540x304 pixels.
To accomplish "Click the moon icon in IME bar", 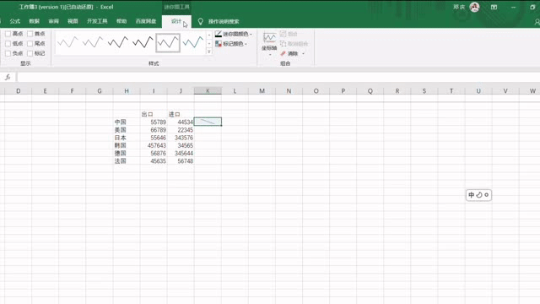I will 479,195.
